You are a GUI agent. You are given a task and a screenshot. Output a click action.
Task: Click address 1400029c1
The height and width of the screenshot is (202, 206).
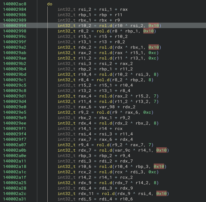(14, 80)
